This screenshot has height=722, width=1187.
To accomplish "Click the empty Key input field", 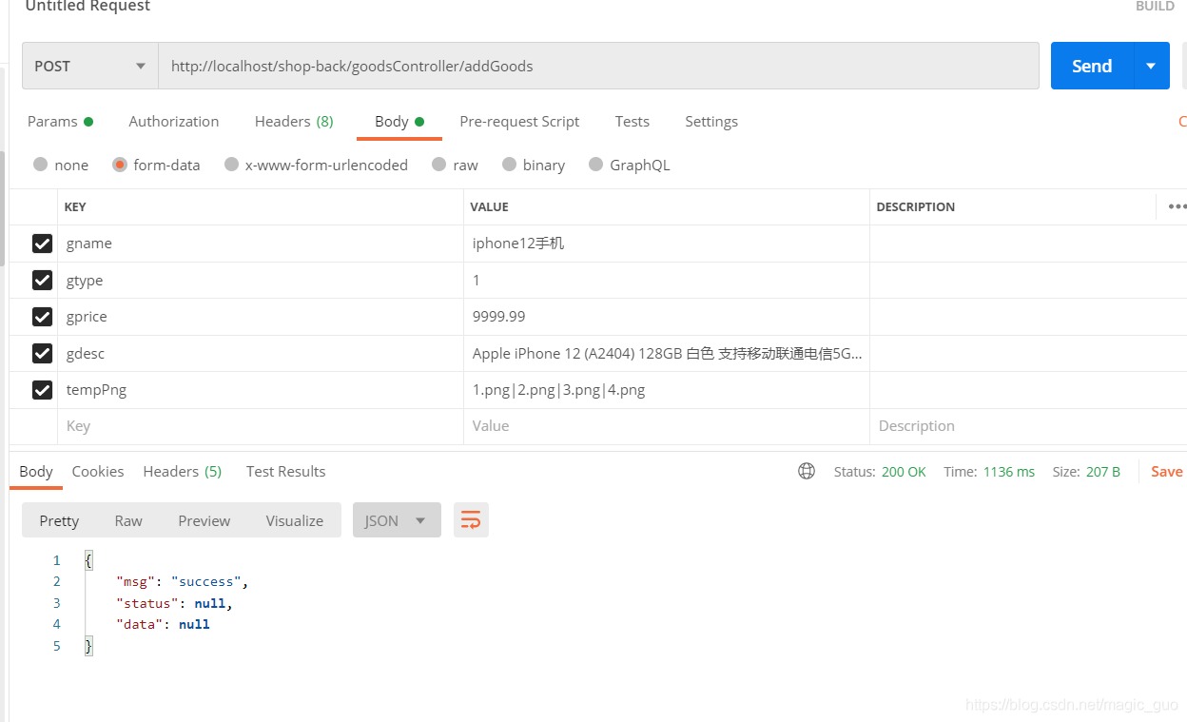I will point(261,426).
